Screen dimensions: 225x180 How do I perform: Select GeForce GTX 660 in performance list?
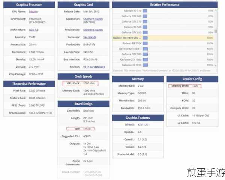(163, 16)
